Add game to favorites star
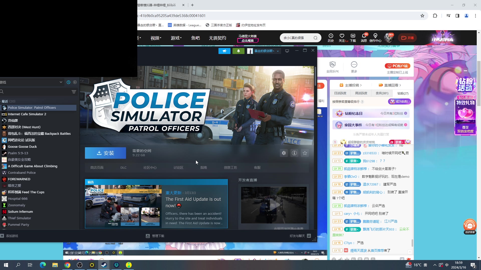 click(305, 153)
